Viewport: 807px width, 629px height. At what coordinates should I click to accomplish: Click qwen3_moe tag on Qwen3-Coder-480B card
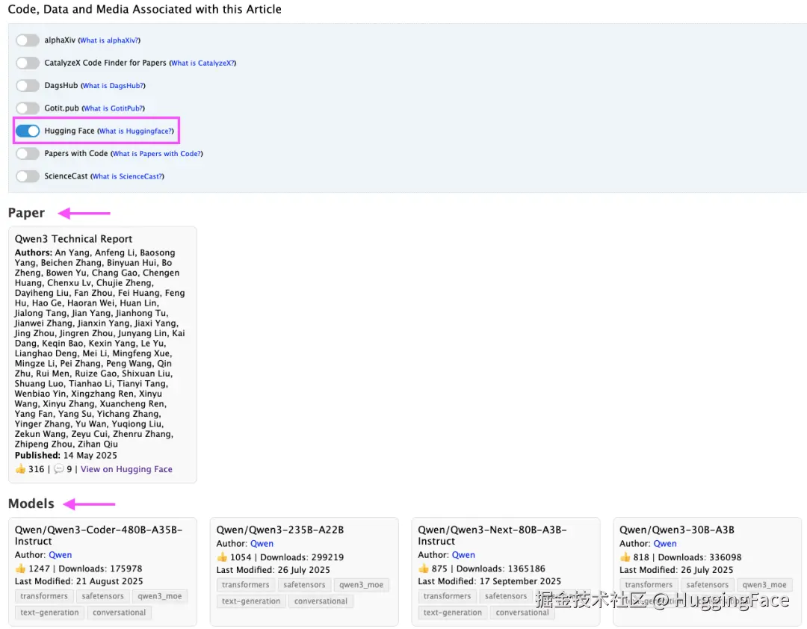click(160, 596)
